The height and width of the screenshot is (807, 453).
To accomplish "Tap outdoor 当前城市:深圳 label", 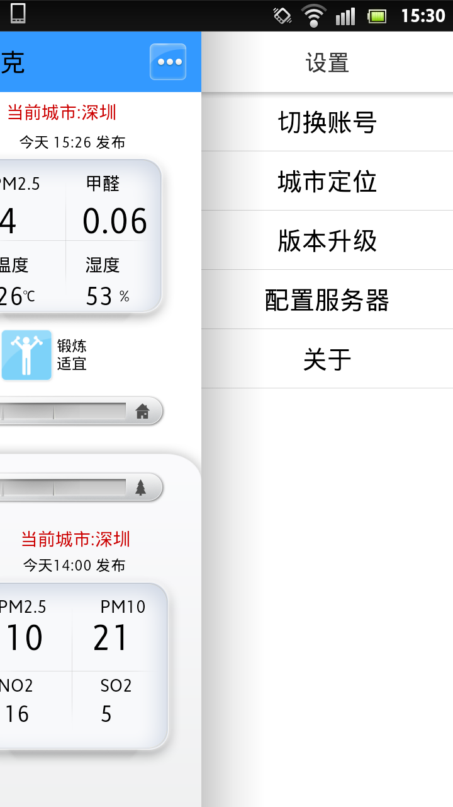I will click(75, 539).
